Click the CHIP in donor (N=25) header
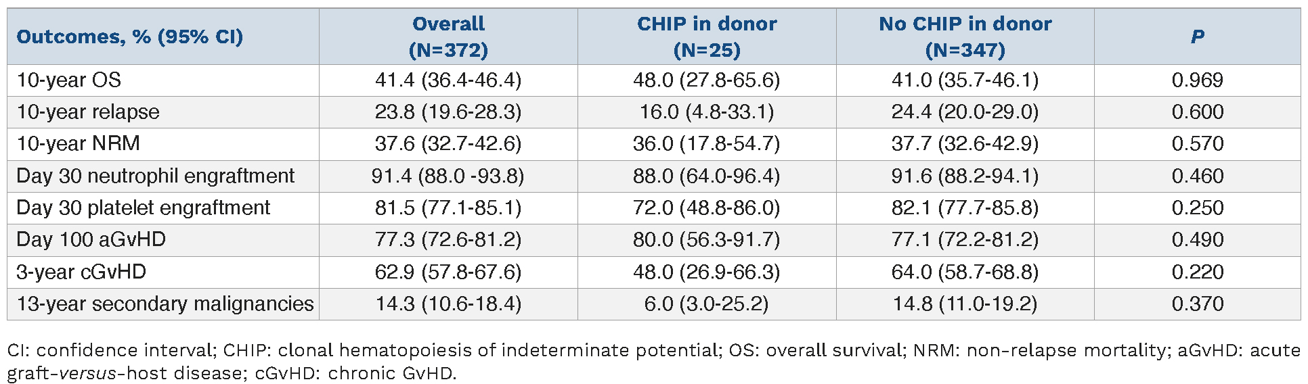 (x=707, y=37)
